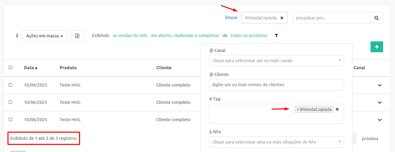Image resolution: width=395 pixels, height=152 pixels.
Task: Open the Ações em massa dropdown
Action: pyautogui.click(x=44, y=36)
